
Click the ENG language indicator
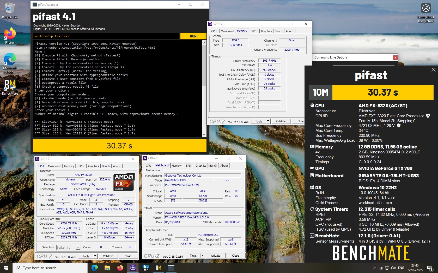point(401,268)
